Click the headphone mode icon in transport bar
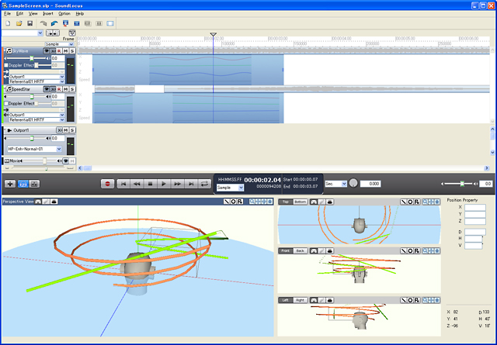The image size is (497, 345). 23,184
